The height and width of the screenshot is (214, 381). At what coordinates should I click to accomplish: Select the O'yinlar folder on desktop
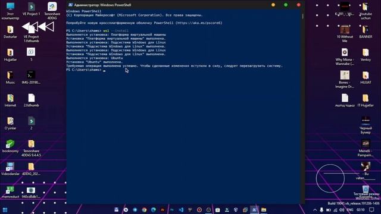(10, 123)
